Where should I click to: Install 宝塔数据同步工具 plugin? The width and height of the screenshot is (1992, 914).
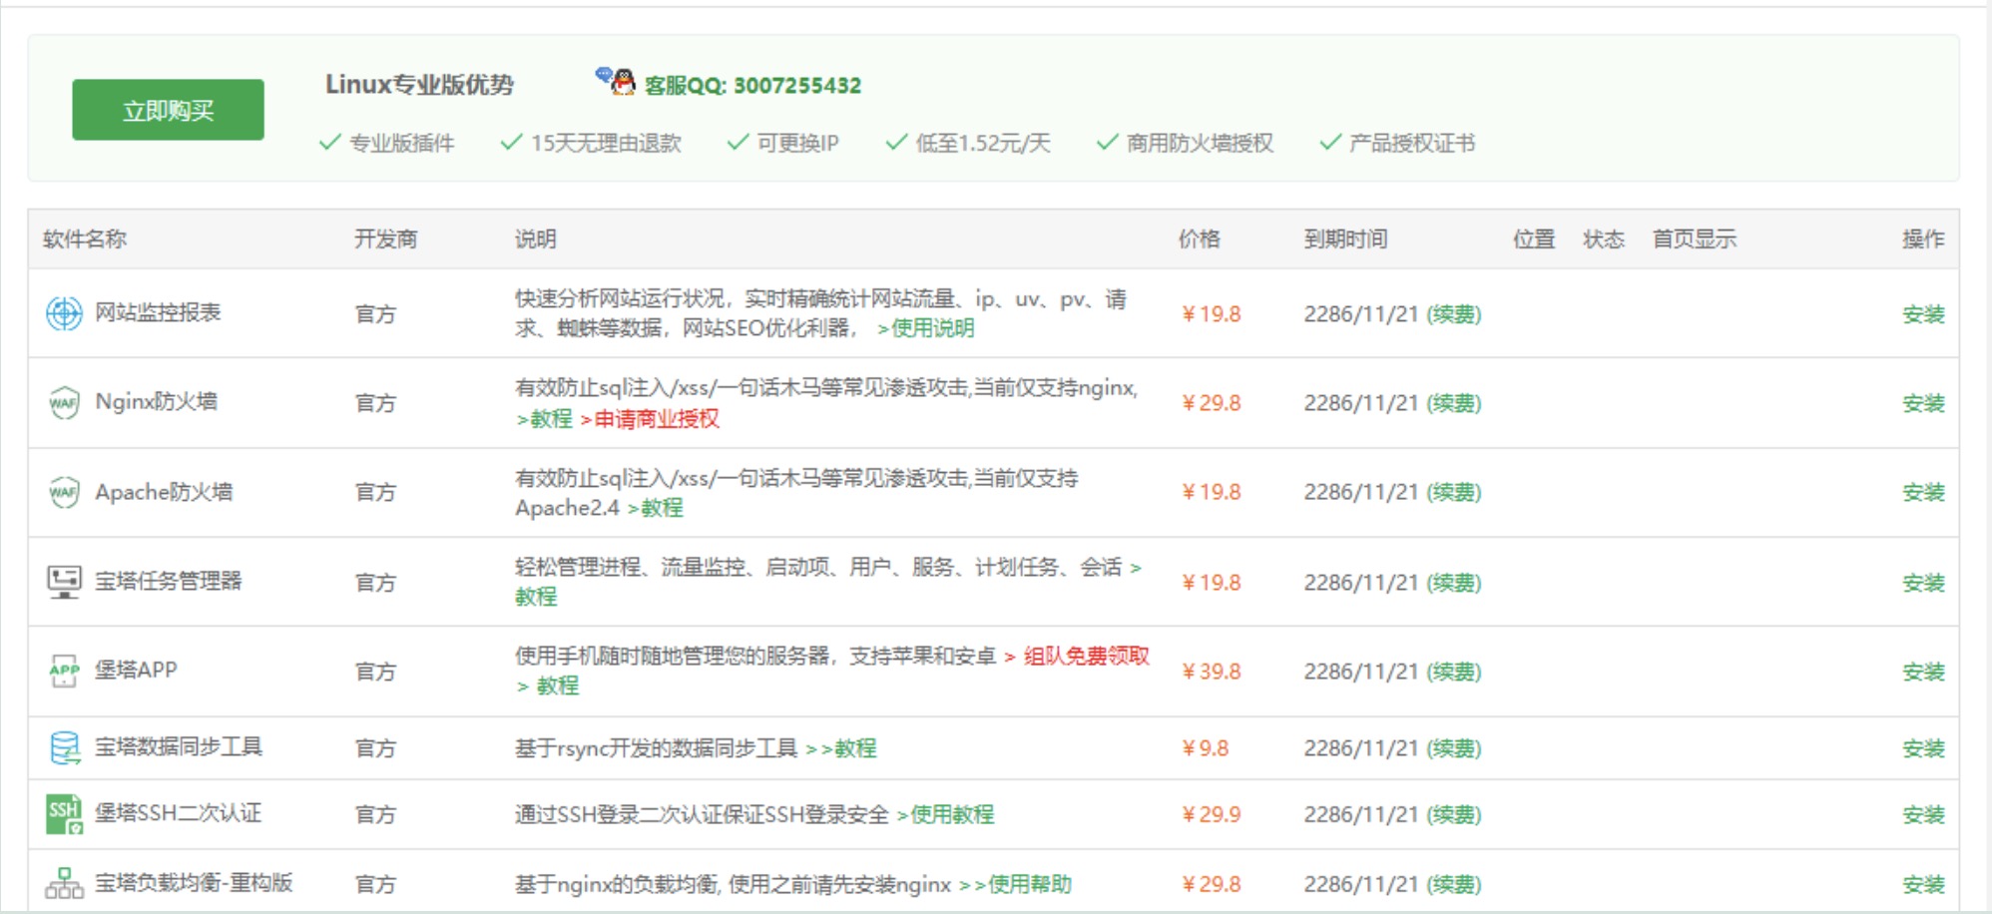coord(1922,748)
